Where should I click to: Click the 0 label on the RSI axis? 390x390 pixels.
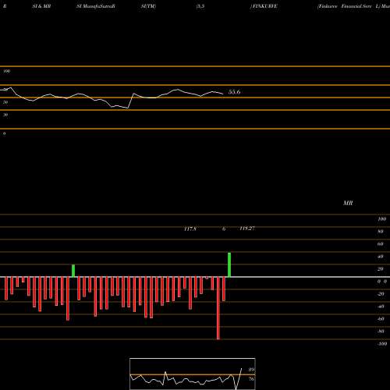(4, 133)
